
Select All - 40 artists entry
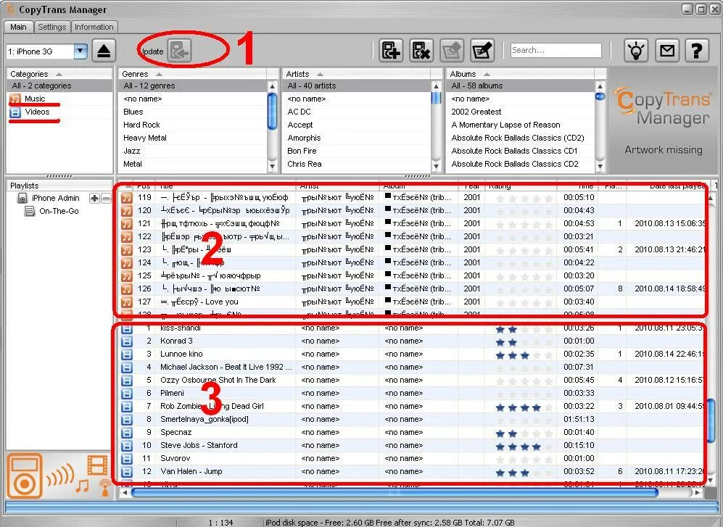click(357, 86)
